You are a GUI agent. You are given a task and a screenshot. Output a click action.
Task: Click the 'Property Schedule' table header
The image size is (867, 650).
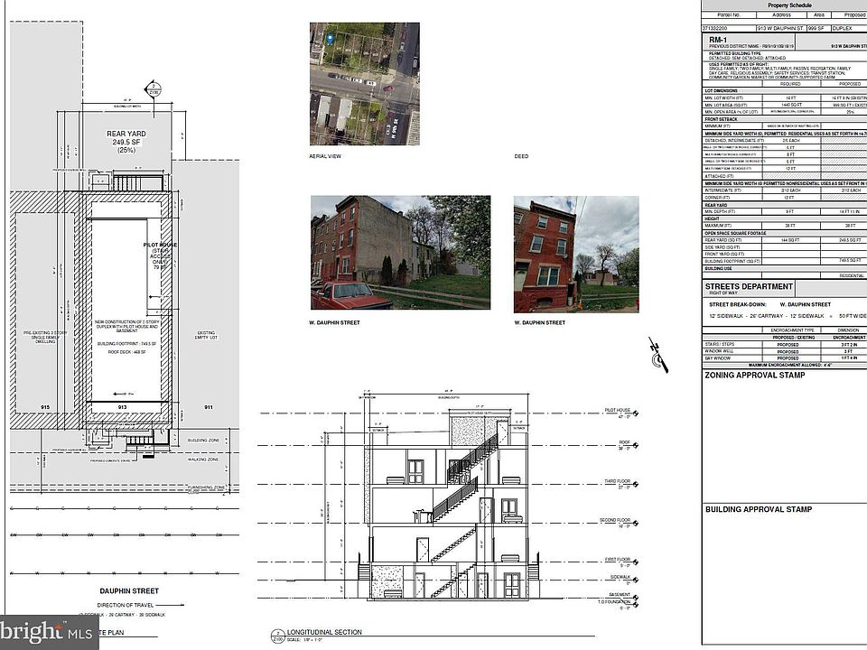[790, 5]
